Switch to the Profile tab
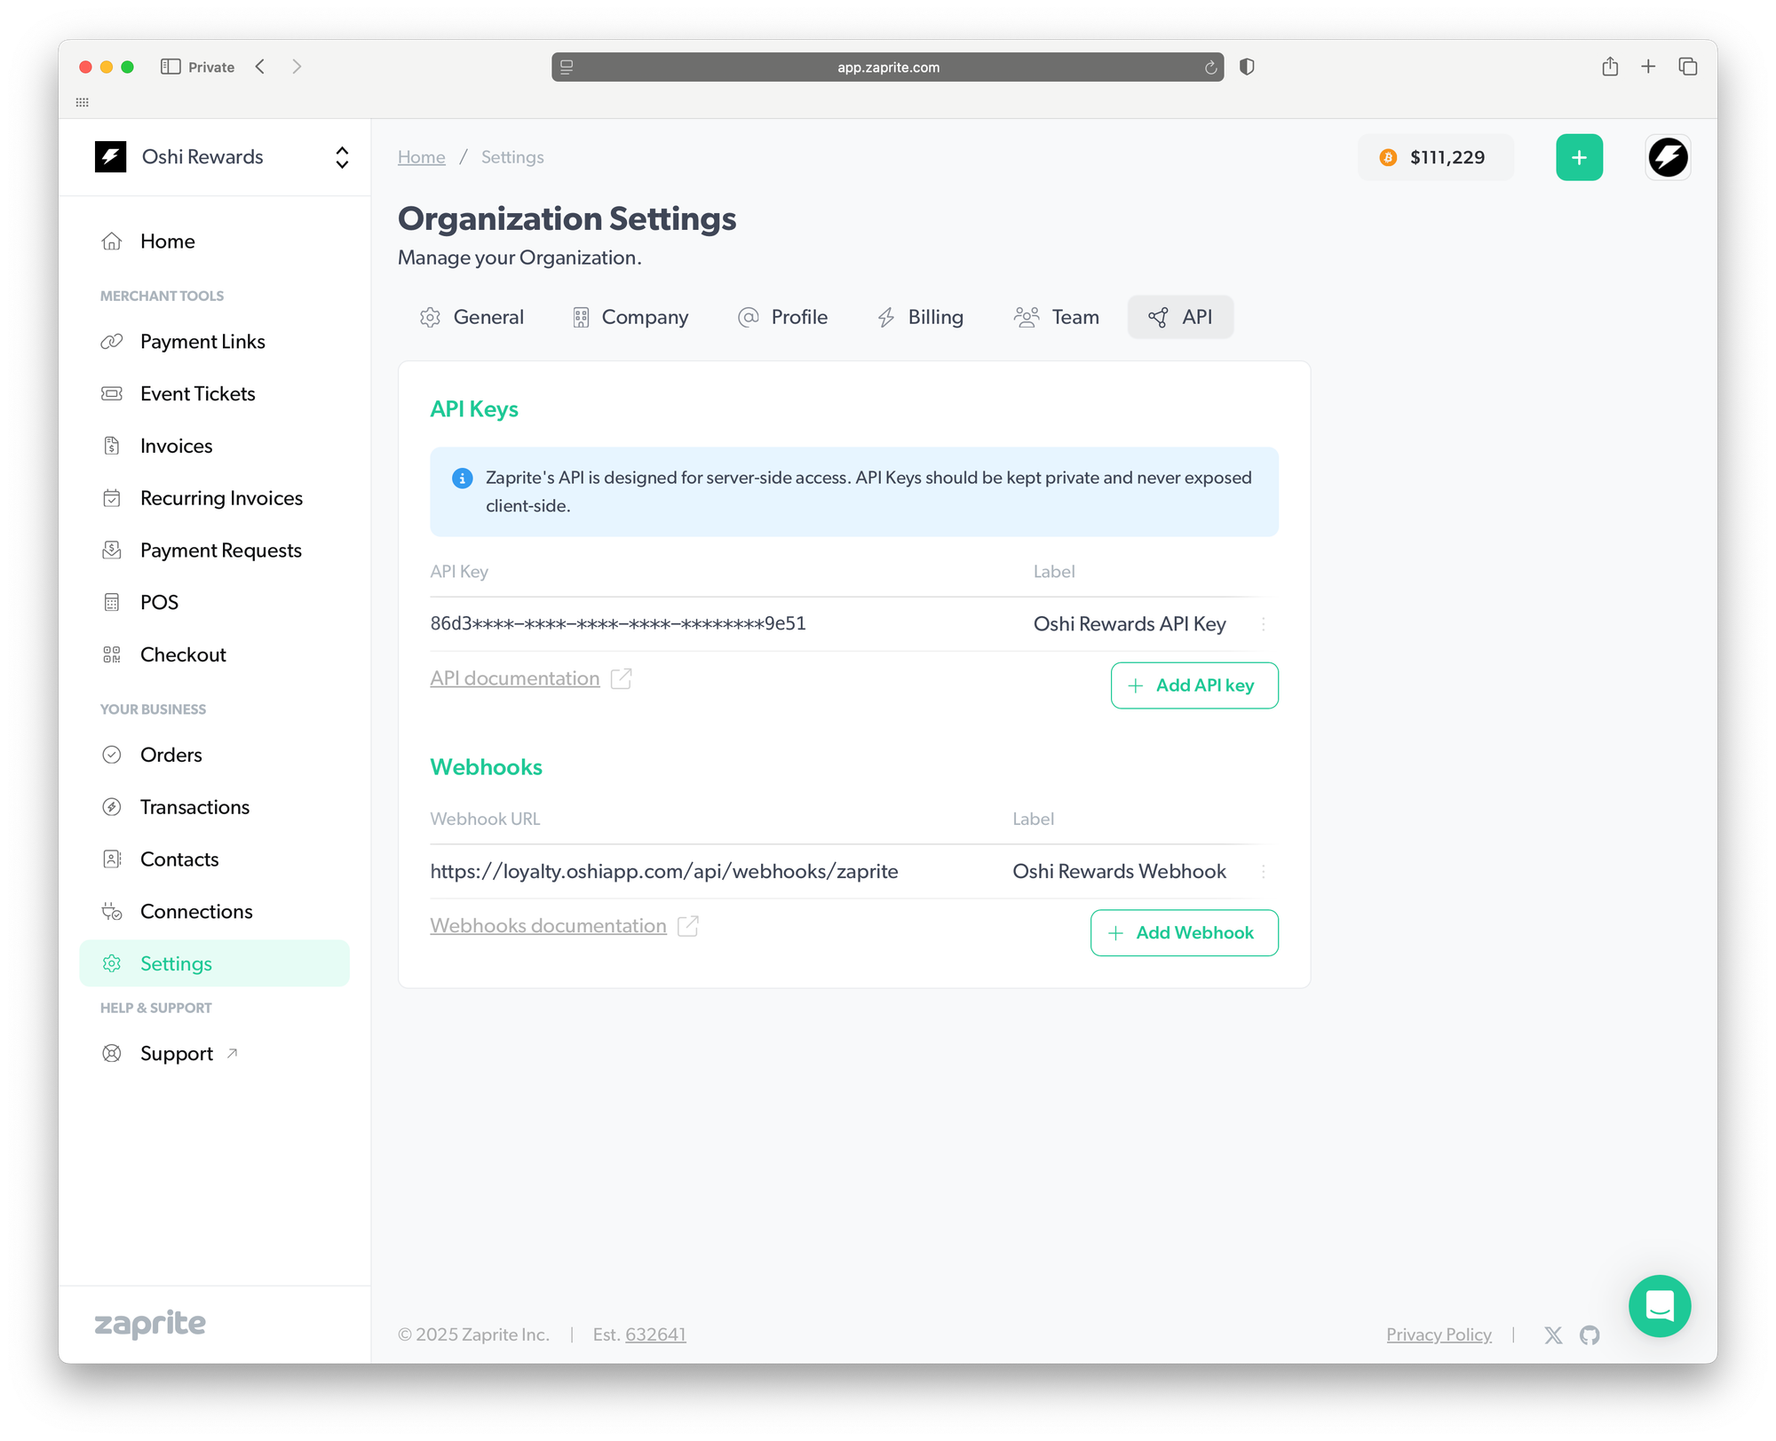1776x1441 pixels. point(781,317)
